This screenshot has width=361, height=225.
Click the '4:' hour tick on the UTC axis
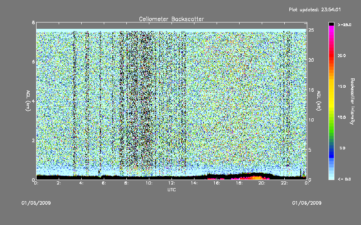point(81,183)
